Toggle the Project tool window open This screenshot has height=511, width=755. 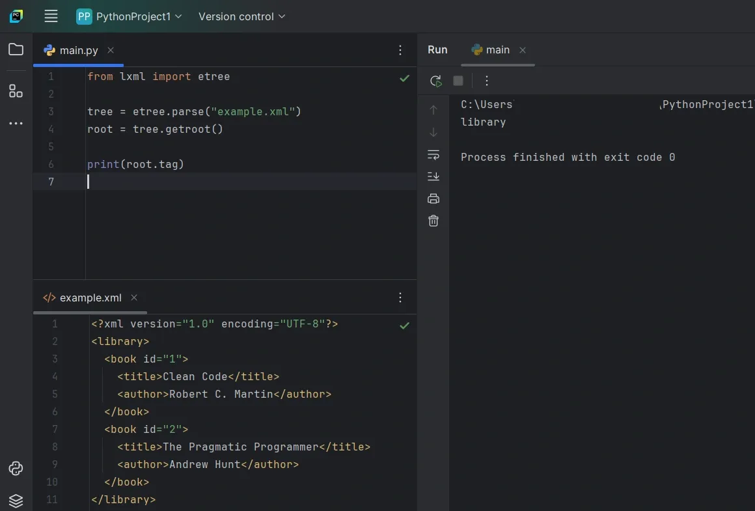tap(16, 49)
